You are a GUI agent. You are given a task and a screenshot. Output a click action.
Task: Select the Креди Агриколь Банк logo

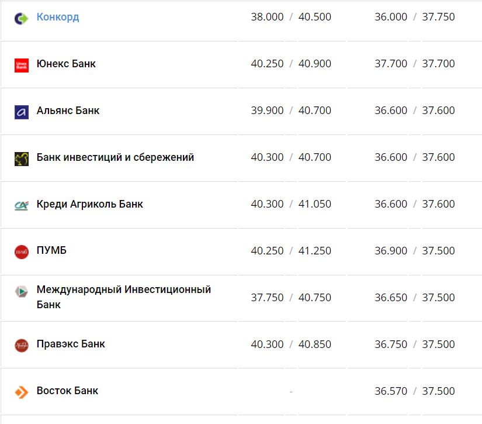21,204
